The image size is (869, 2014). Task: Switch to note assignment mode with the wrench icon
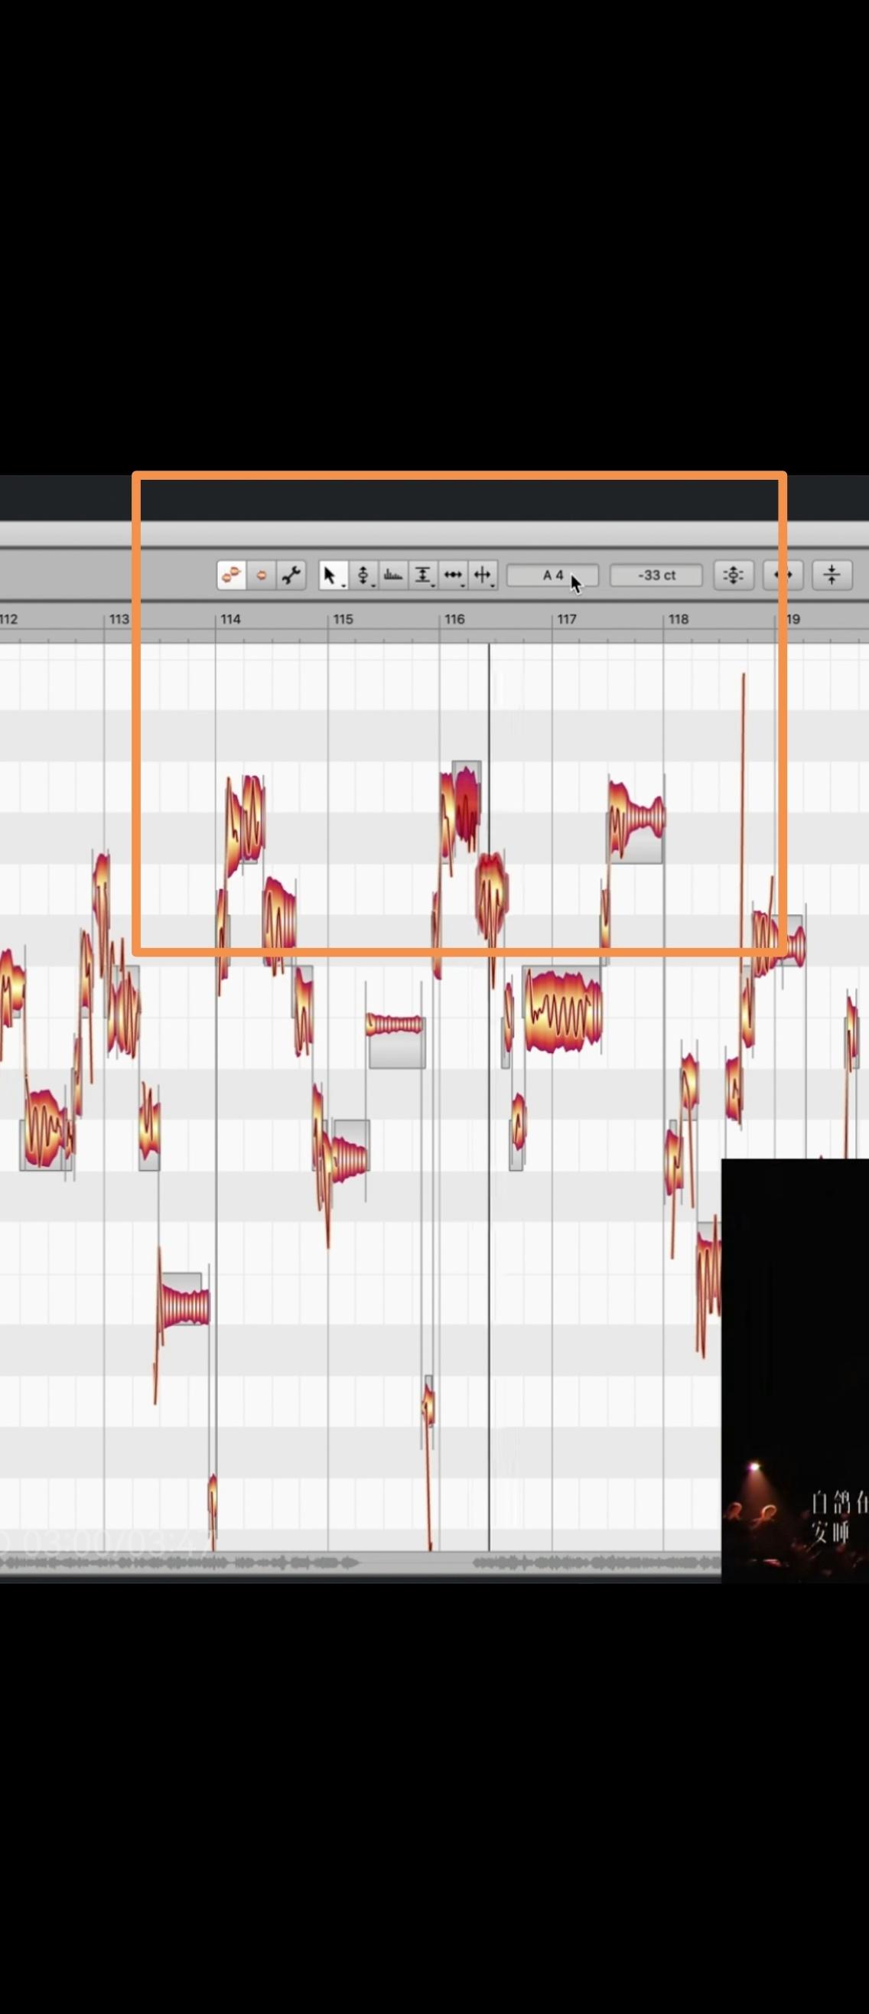point(291,575)
